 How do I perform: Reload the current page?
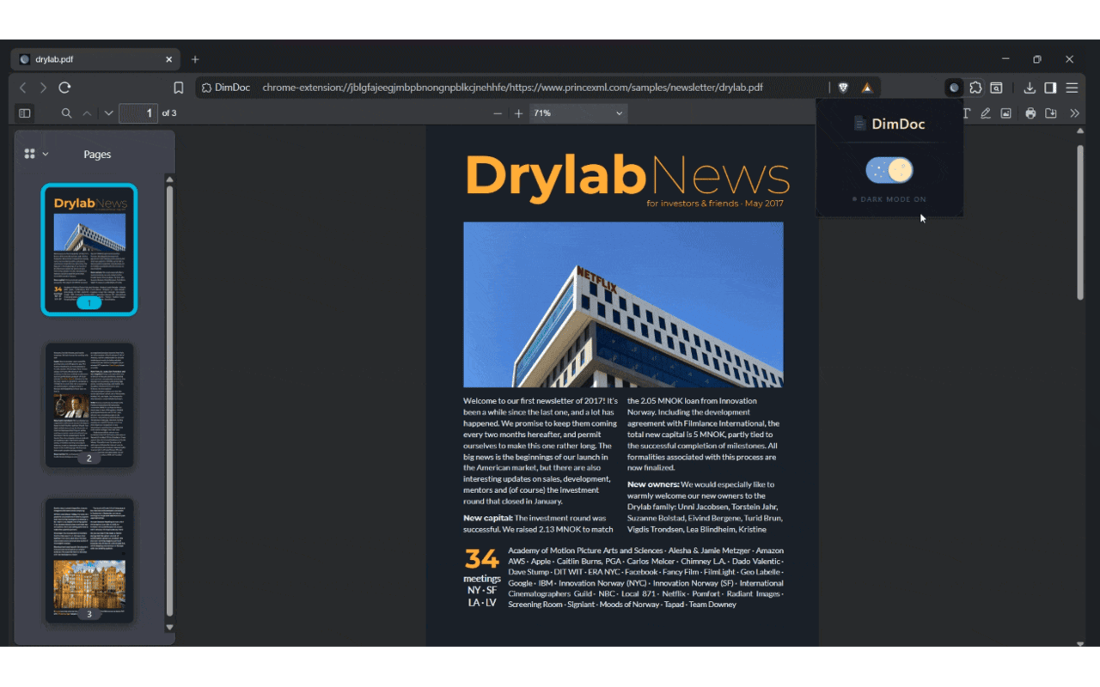click(x=64, y=88)
